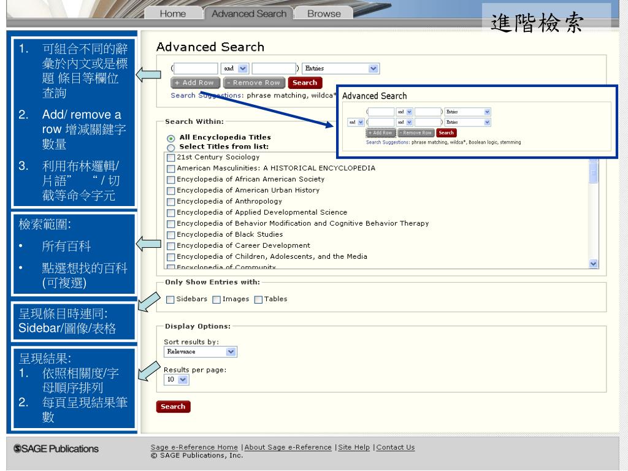Click the Search Suggestions link in inset panel
The height and width of the screenshot is (471, 628).
[388, 142]
